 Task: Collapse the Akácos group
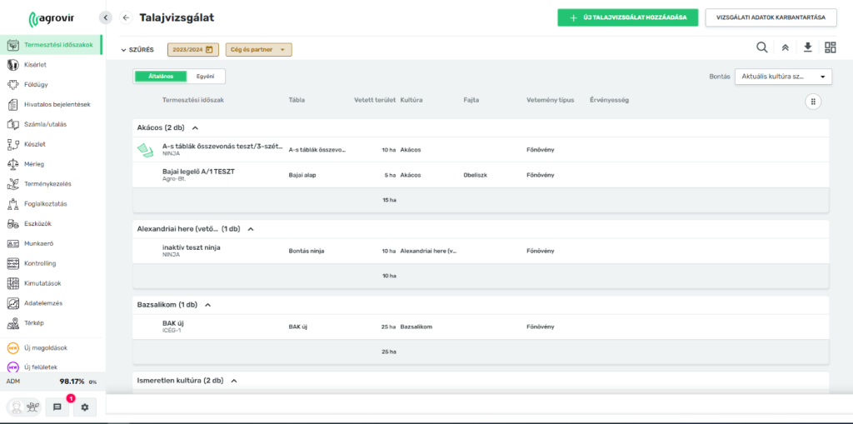pos(195,128)
